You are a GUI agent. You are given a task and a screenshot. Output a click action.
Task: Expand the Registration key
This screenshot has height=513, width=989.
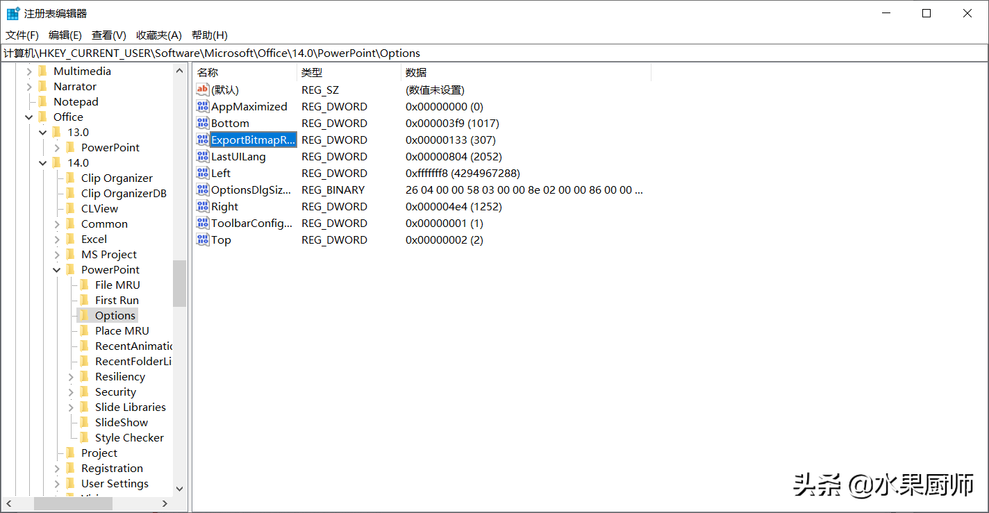[x=57, y=468]
